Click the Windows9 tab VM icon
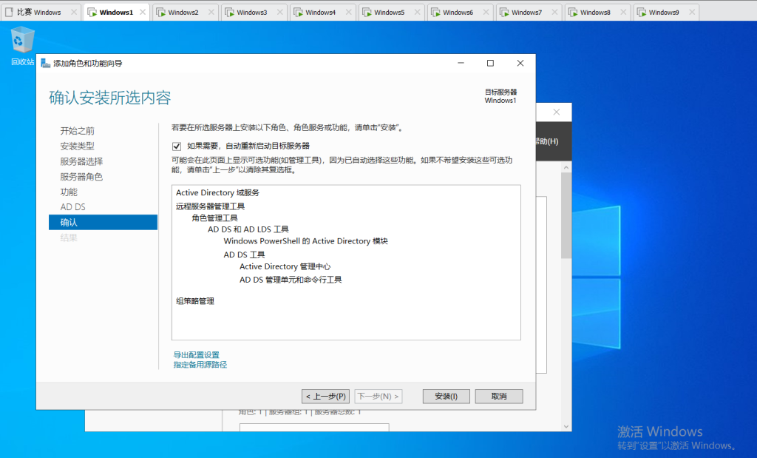Image resolution: width=757 pixels, height=458 pixels. coord(641,13)
